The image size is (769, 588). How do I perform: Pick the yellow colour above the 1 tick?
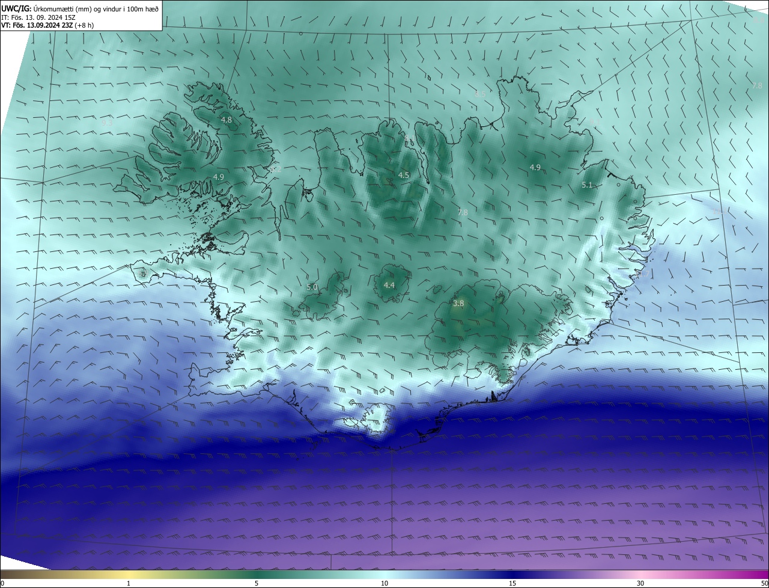(x=129, y=575)
